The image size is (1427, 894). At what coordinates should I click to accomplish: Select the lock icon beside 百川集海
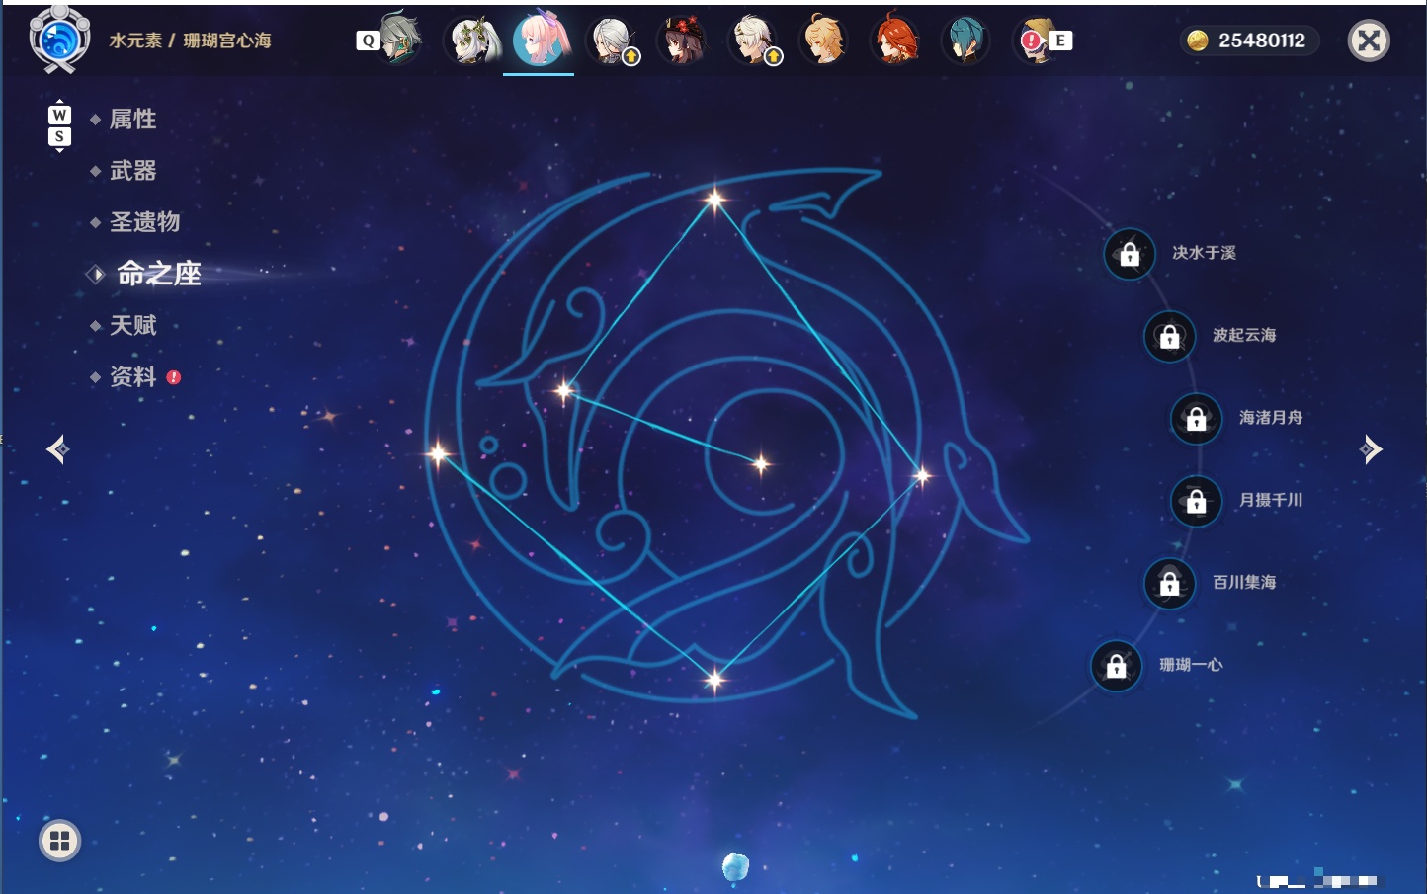pyautogui.click(x=1170, y=583)
